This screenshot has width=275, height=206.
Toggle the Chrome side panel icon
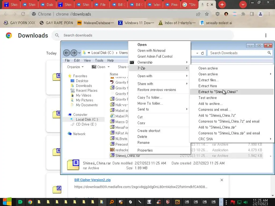252,14
